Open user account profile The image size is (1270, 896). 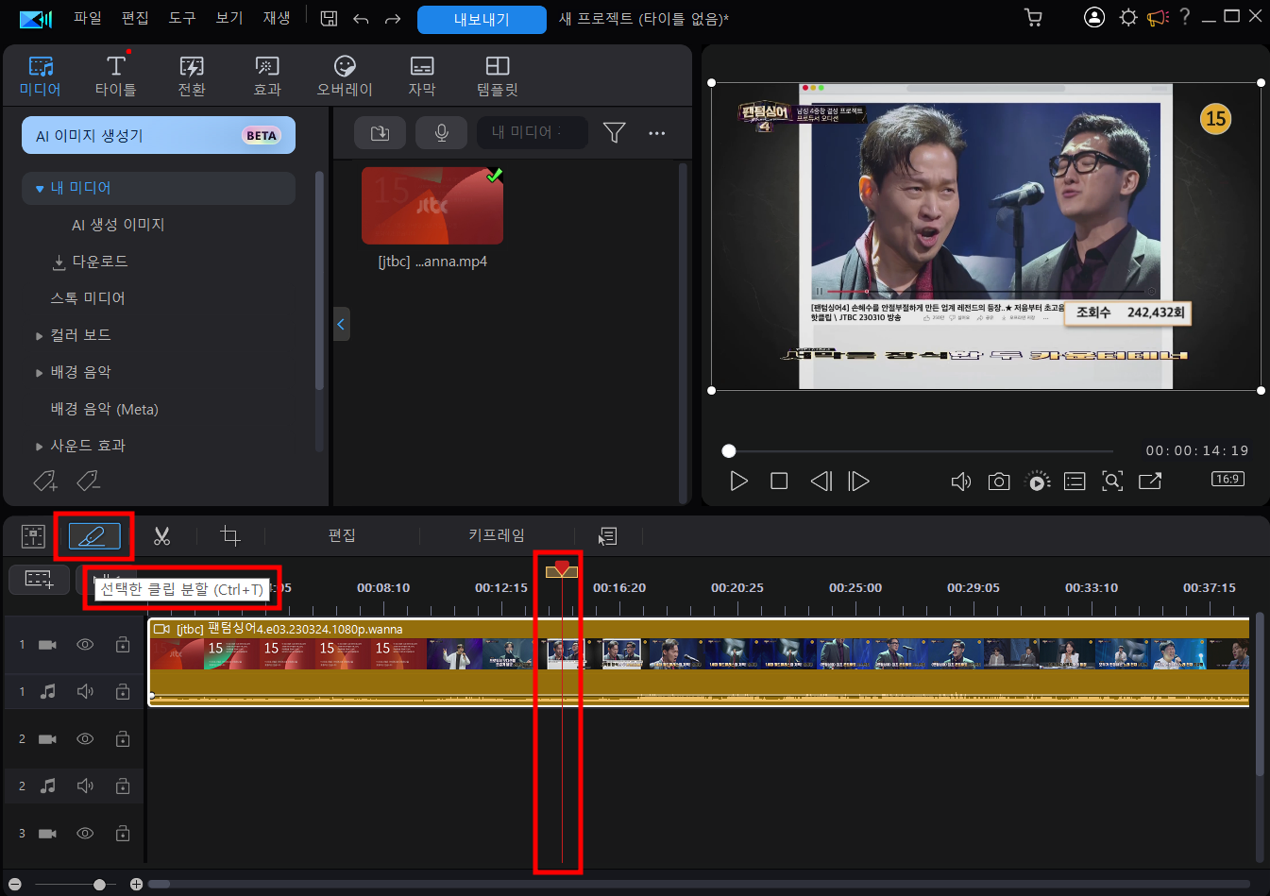pos(1093,17)
